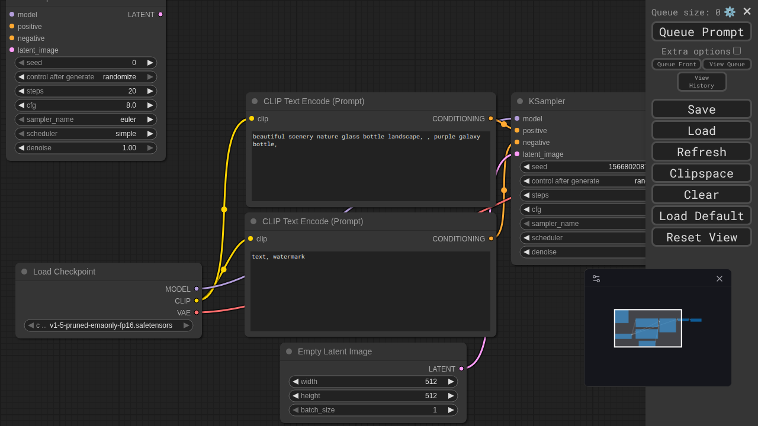
Task: Close the queue menu panel
Action: (x=747, y=12)
